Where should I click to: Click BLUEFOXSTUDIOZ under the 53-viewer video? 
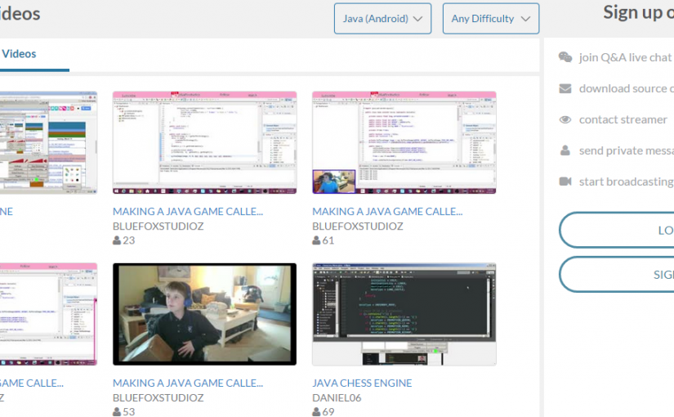158,397
